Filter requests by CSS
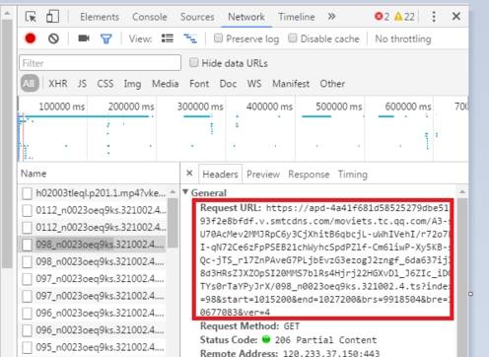Image resolution: width=489 pixels, height=357 pixels. pyautogui.click(x=105, y=84)
